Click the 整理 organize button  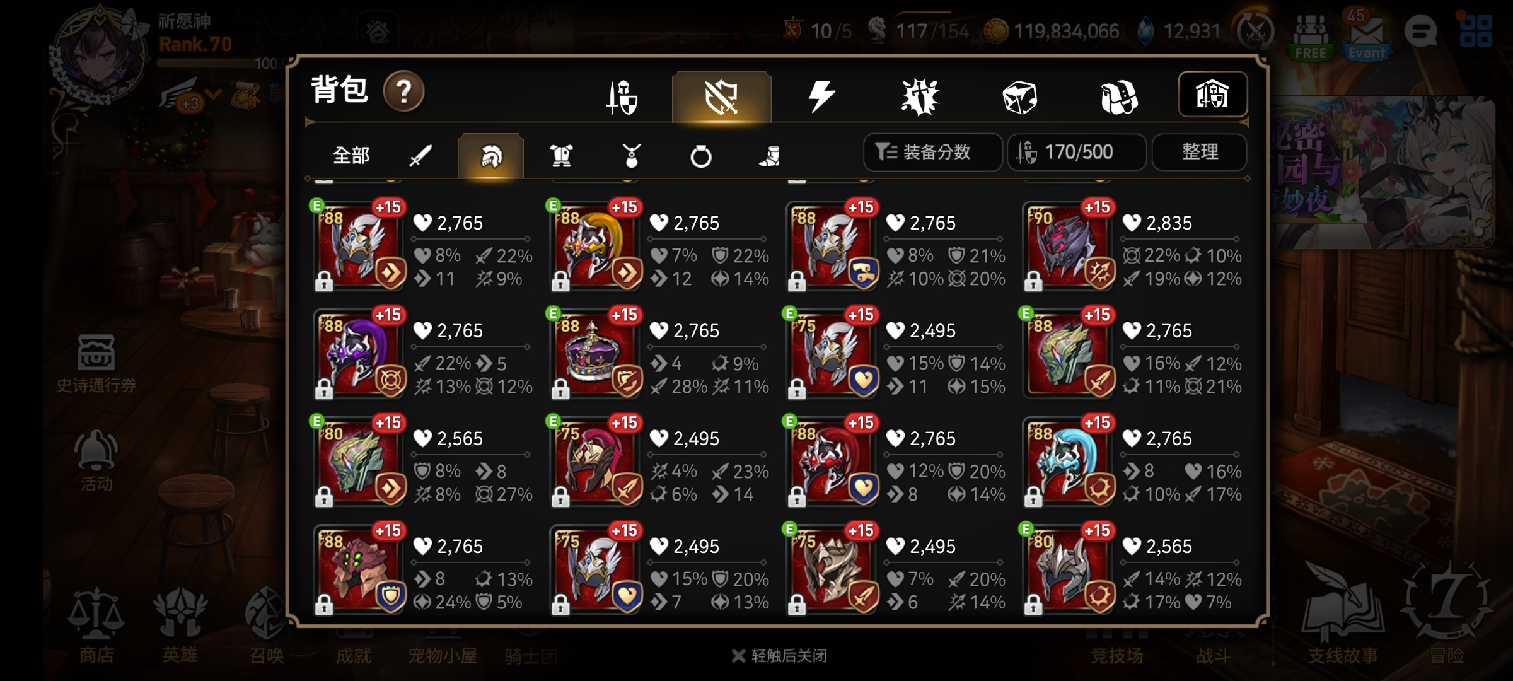(x=1200, y=152)
